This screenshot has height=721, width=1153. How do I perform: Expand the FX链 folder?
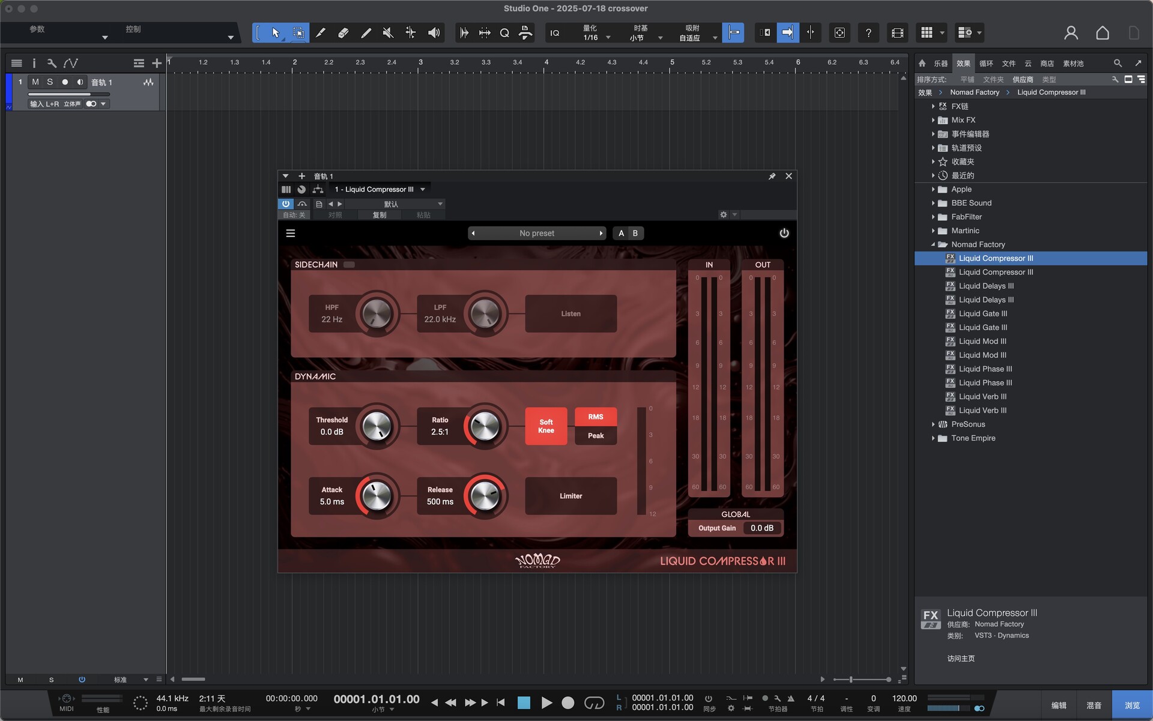point(933,106)
